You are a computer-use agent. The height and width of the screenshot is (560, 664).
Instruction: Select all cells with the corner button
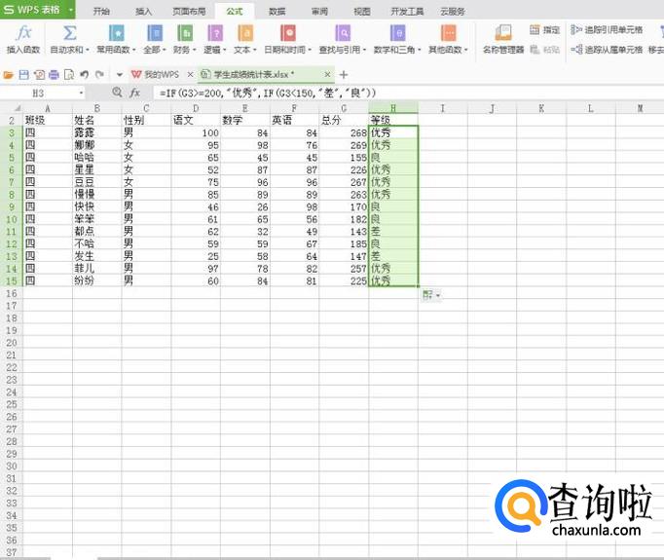12,108
